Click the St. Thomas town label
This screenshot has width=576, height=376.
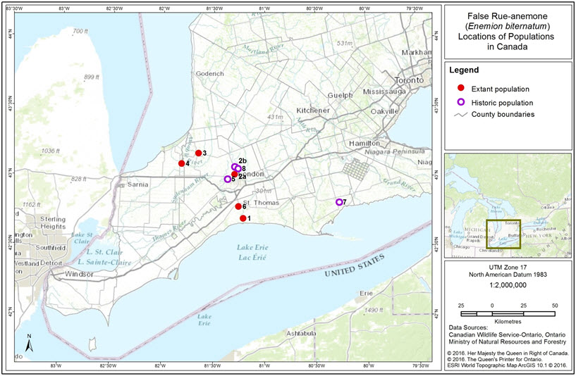(x=261, y=203)
